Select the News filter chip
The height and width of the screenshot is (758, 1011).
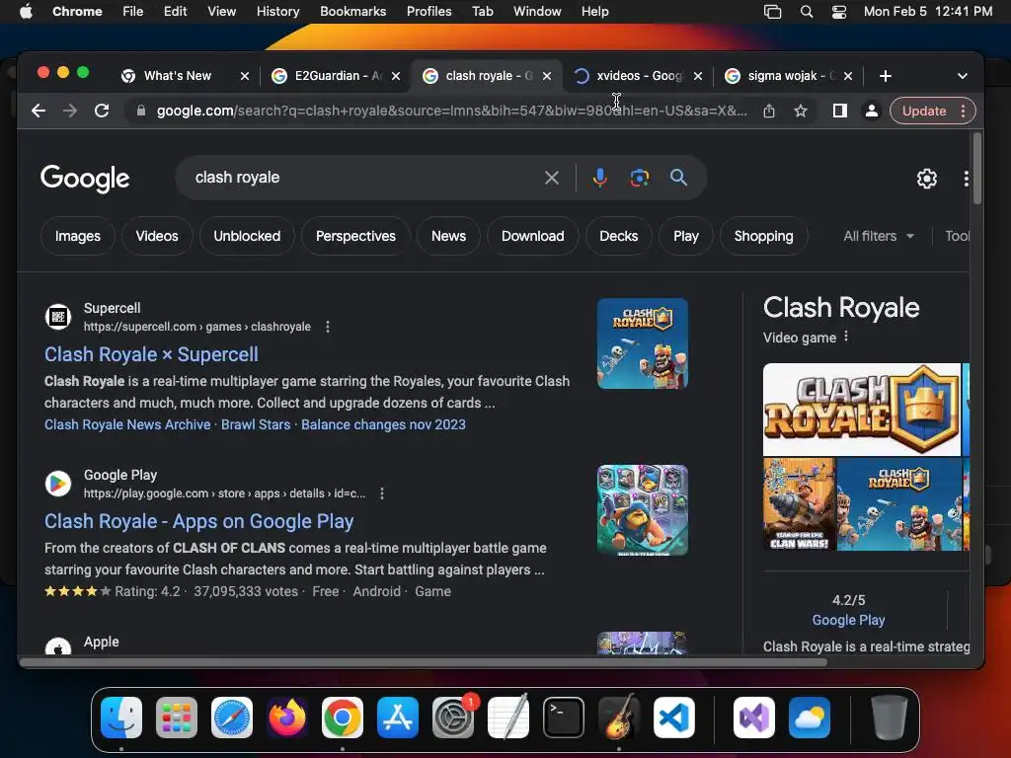click(x=448, y=237)
